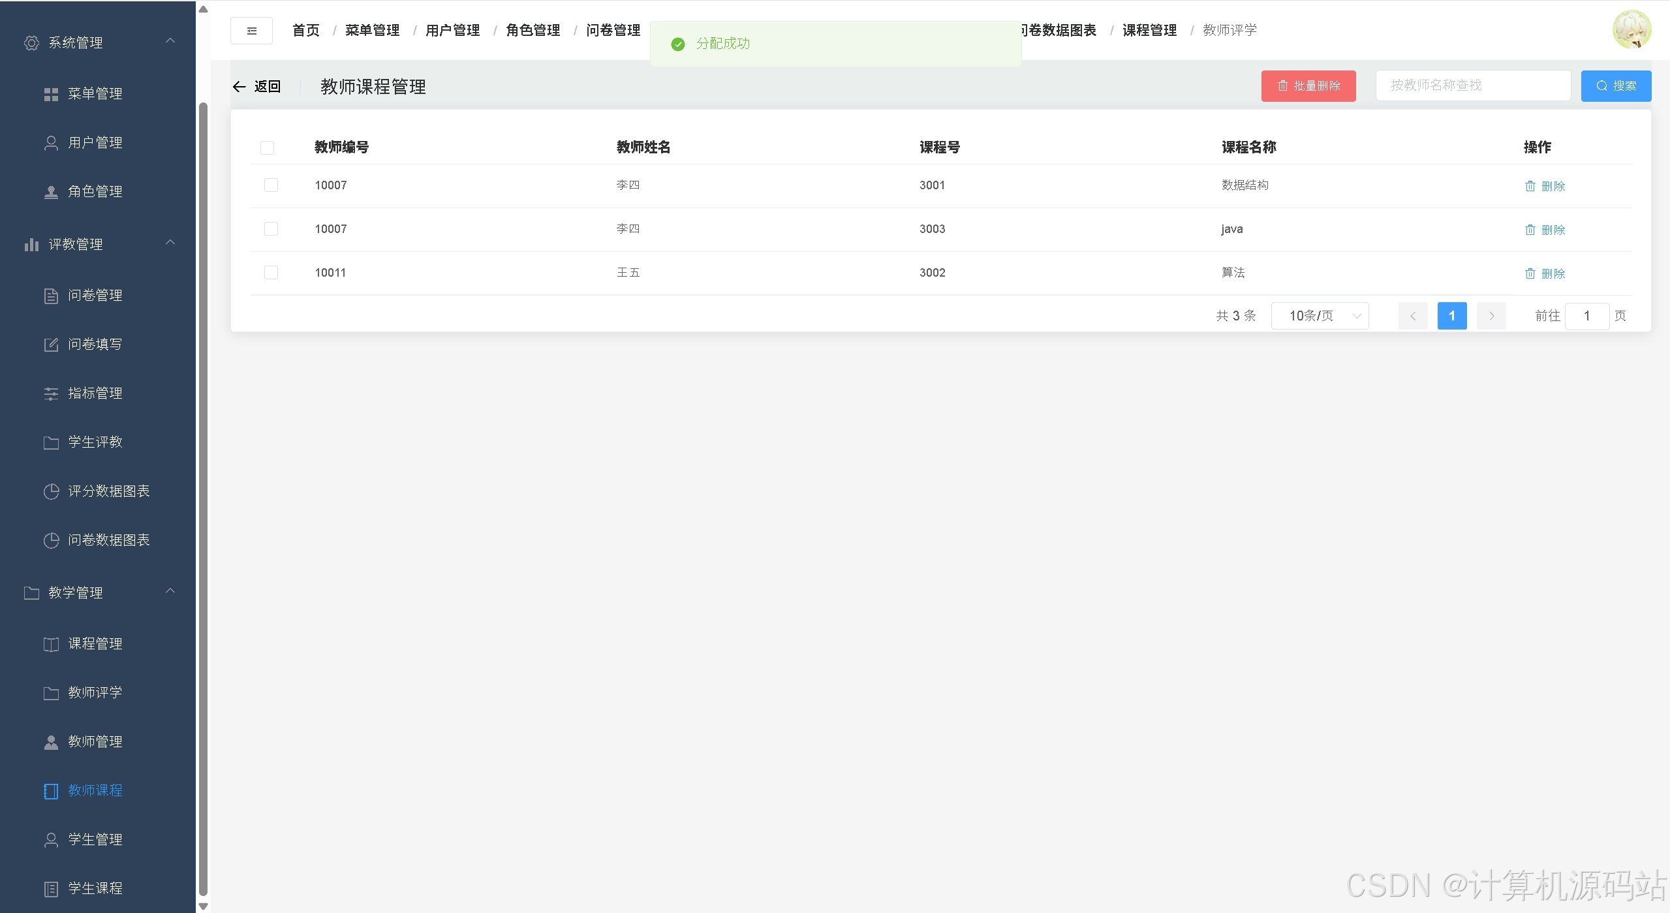Viewport: 1670px width, 913px height.
Task: Check the row for teacher 王五
Action: tap(271, 273)
